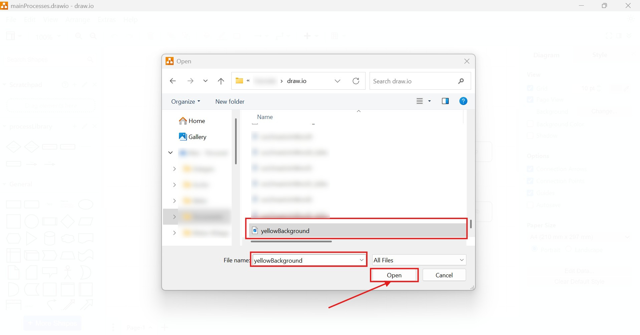Viewport: 640px width, 335px height.
Task: Expand the address bar path dropdown
Action: [338, 81]
